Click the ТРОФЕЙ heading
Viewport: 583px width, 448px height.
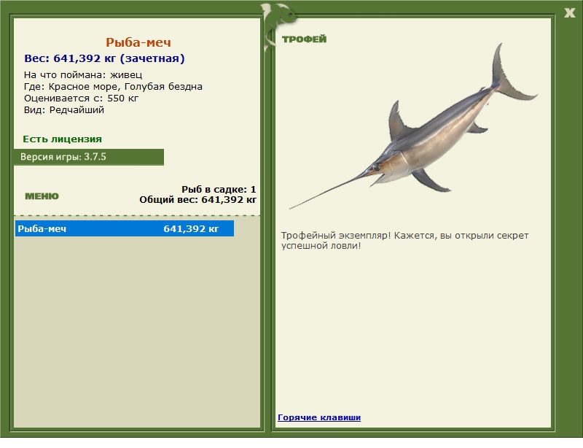[304, 39]
